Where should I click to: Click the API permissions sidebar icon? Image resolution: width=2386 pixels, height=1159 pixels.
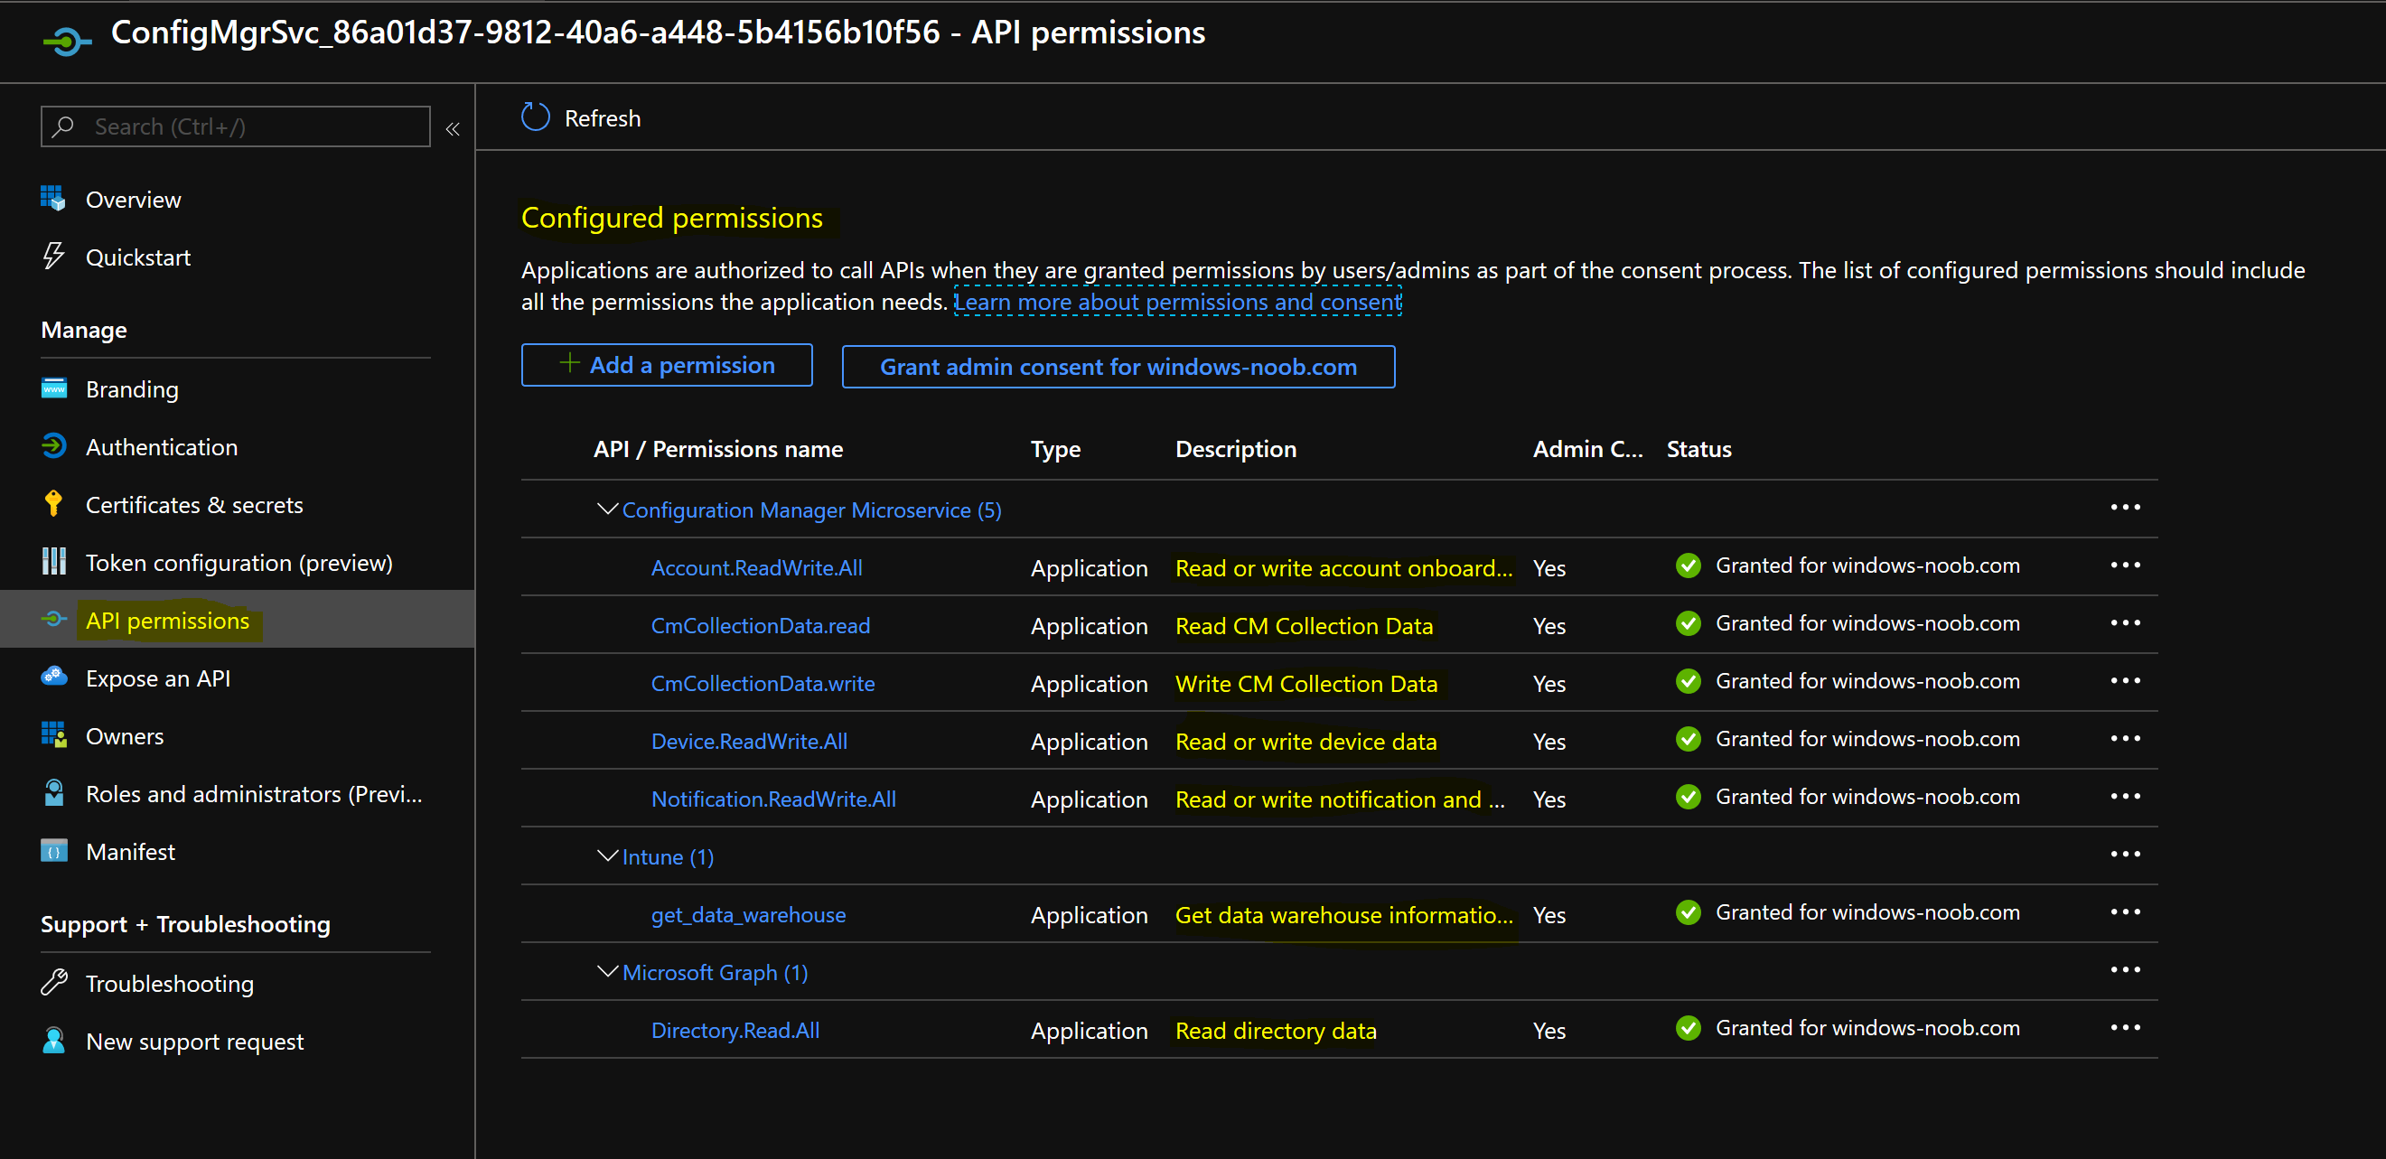point(53,619)
